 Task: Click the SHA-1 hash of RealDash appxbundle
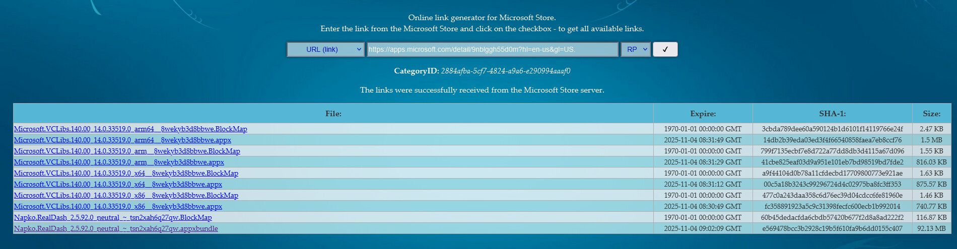point(832,229)
